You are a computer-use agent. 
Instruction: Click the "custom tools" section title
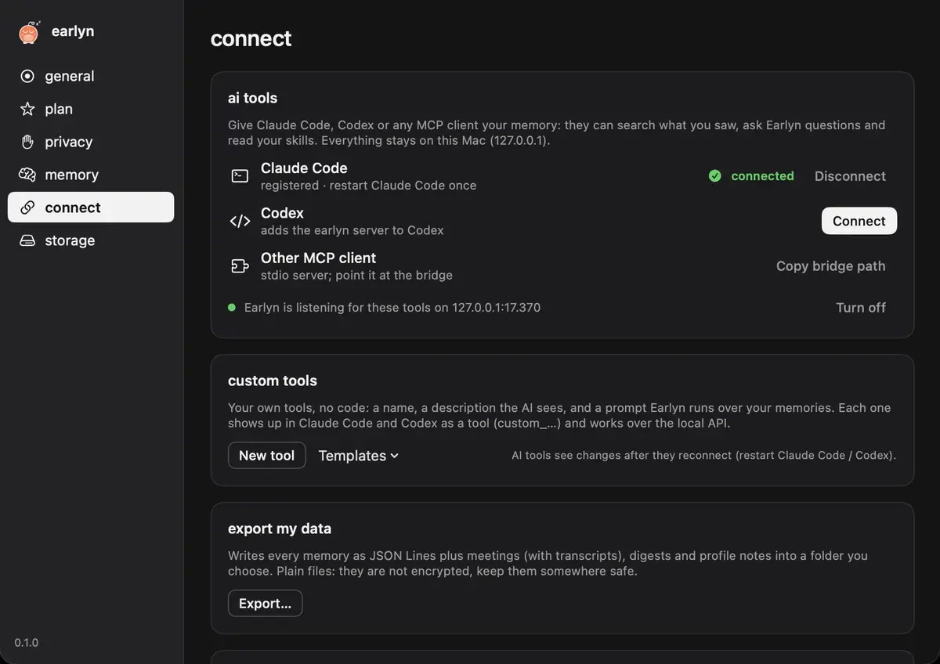(x=273, y=381)
